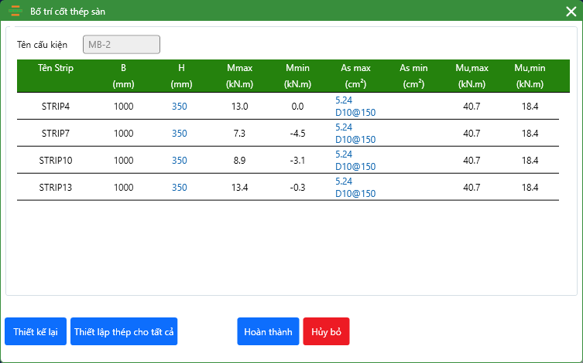Click the Tên cấu kiện label
The width and height of the screenshot is (583, 363).
pos(42,45)
